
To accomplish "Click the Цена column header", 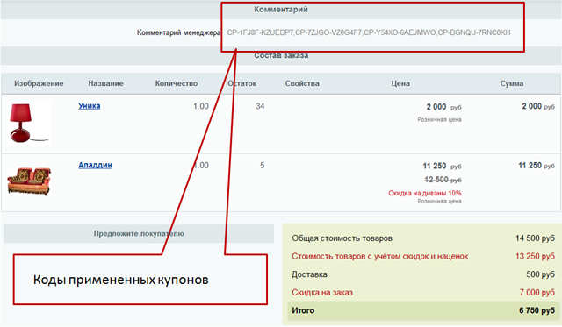I will point(400,83).
